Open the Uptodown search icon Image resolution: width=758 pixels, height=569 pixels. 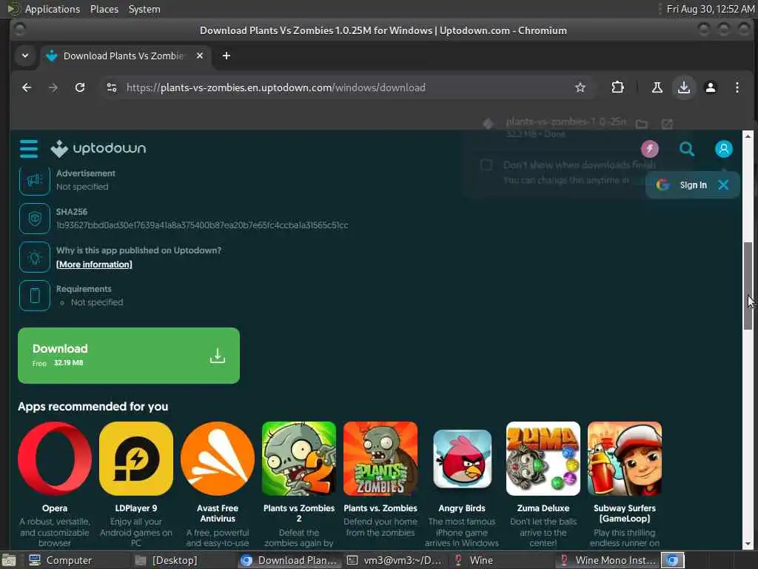(x=686, y=148)
